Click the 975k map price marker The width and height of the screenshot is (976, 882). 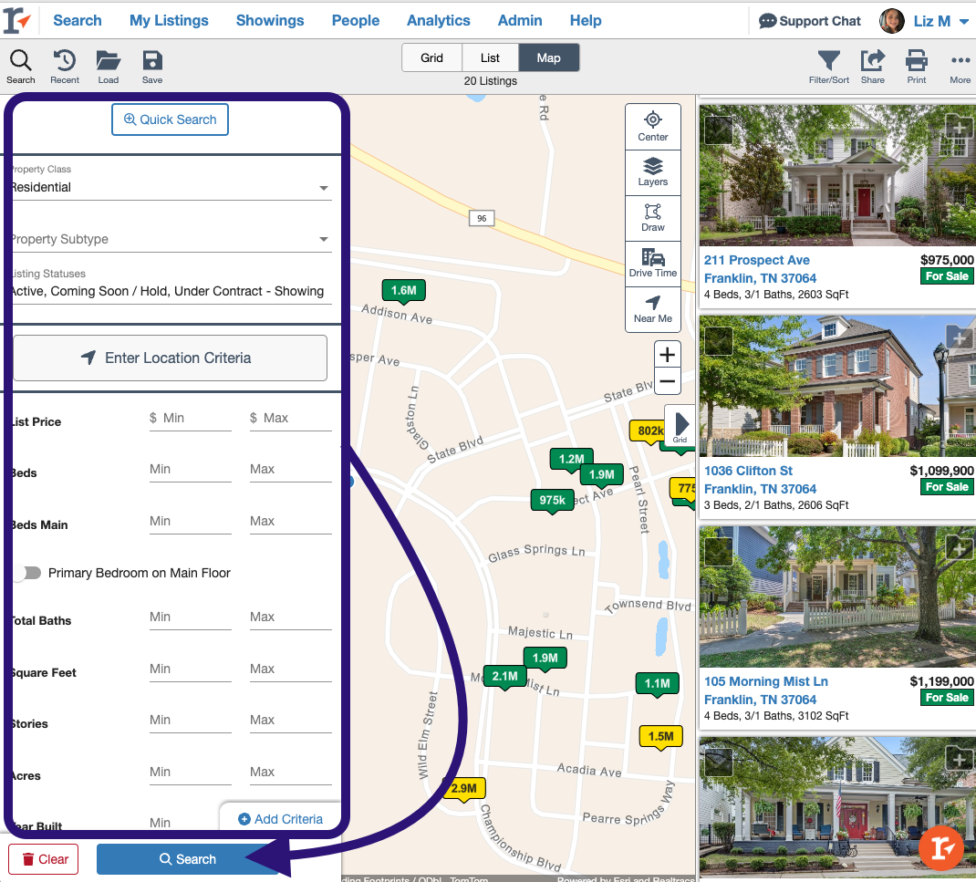point(553,501)
